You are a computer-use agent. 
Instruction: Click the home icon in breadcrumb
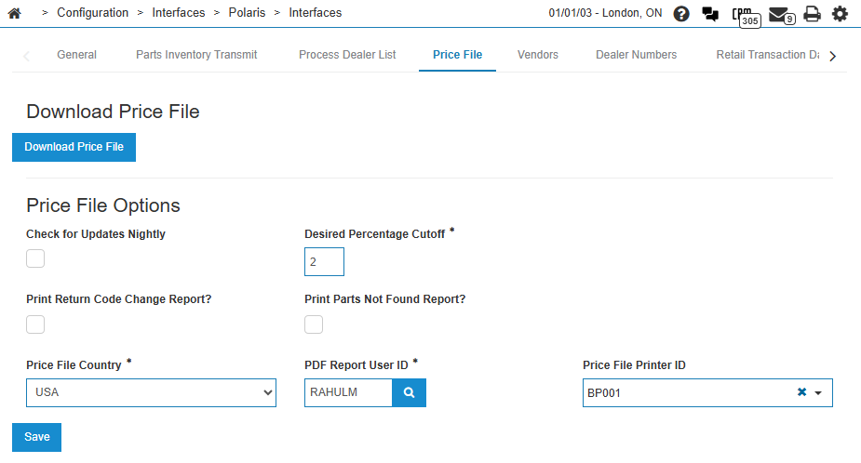pyautogui.click(x=14, y=13)
